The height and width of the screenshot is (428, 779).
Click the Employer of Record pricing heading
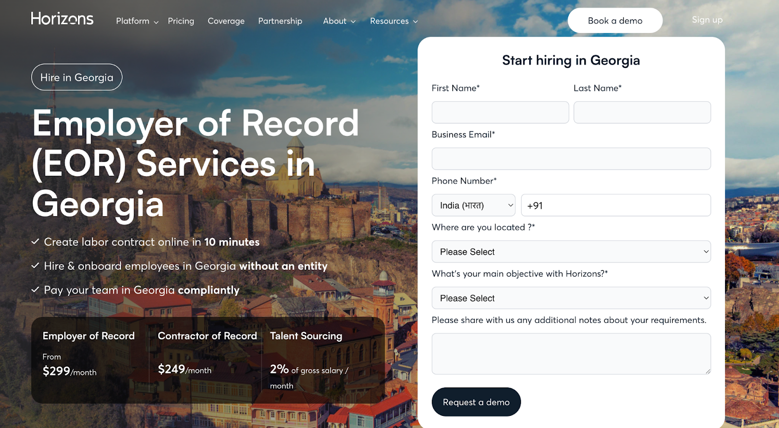(89, 336)
